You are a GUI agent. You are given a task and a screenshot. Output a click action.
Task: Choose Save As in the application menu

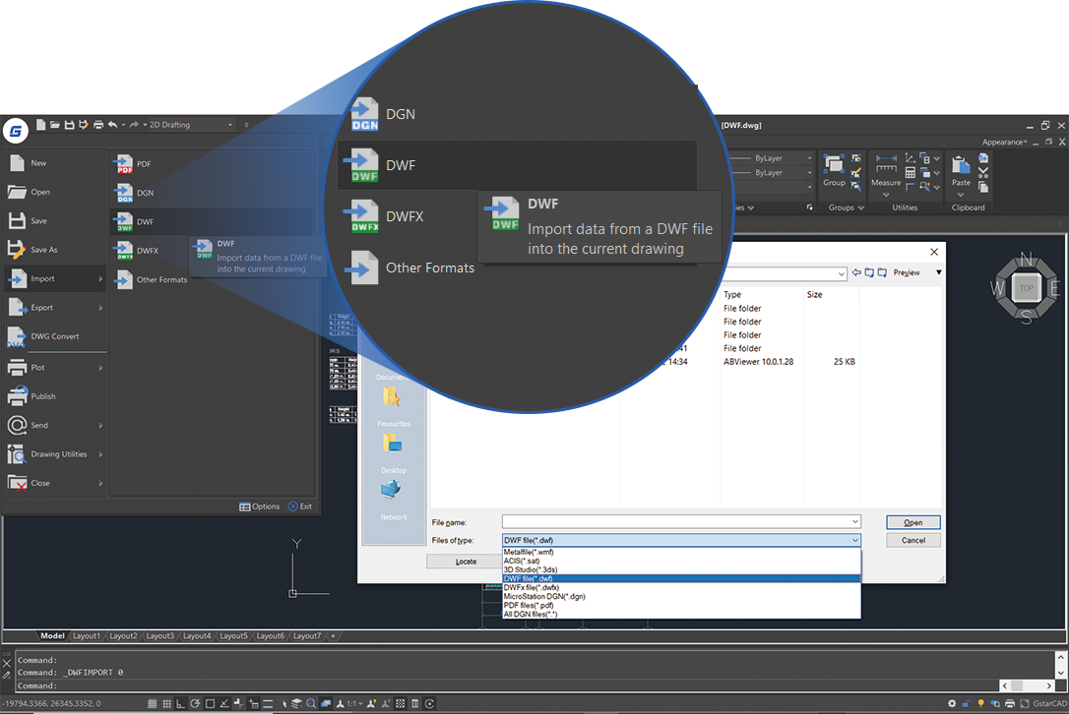click(54, 250)
